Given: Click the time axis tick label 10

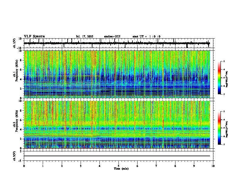Looking at the screenshot, I should coord(213,166).
